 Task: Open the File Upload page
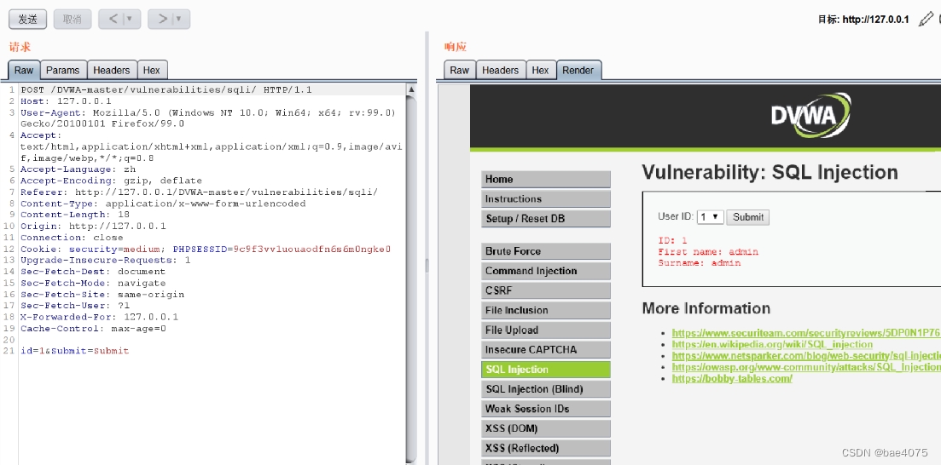[545, 330]
